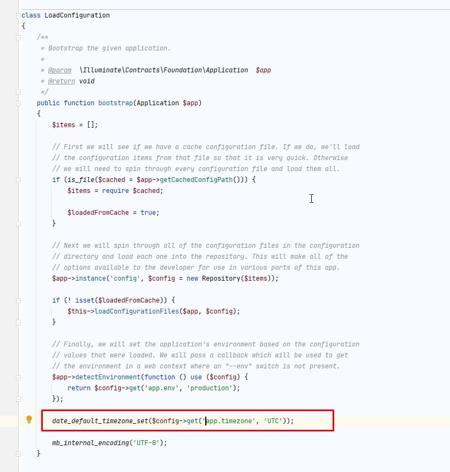Screen dimensions: 450x472
Task: Click the 'Bootstrap the given application.' comment
Action: (110, 48)
